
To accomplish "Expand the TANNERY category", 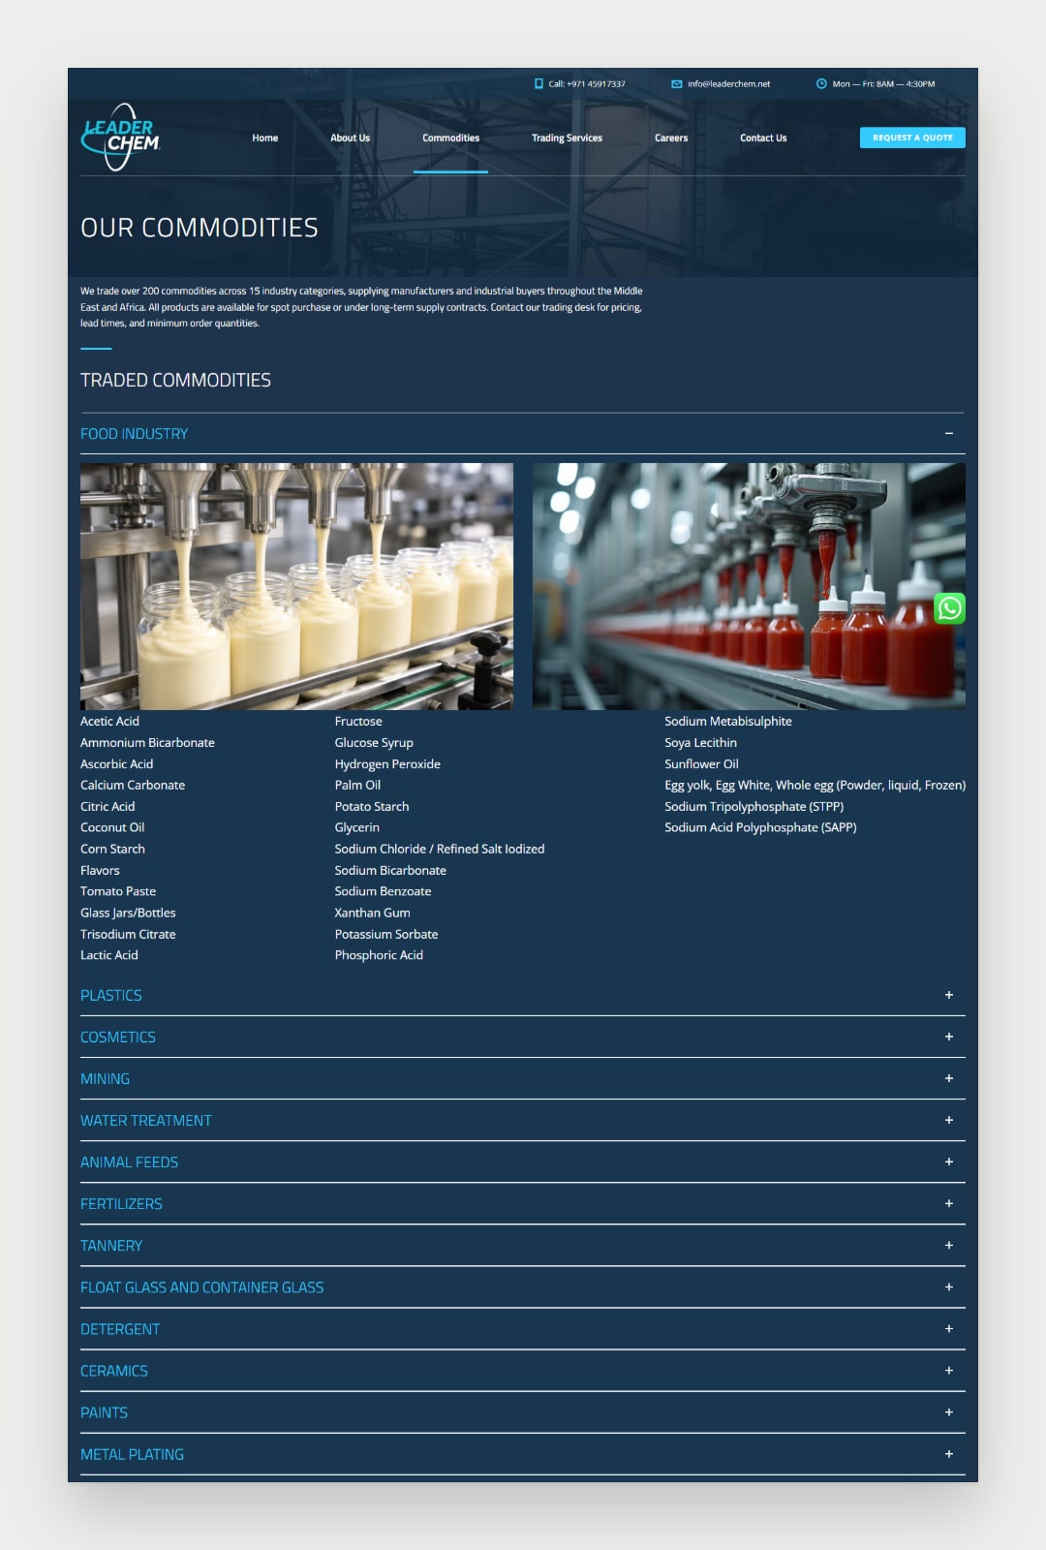I will [x=523, y=1245].
